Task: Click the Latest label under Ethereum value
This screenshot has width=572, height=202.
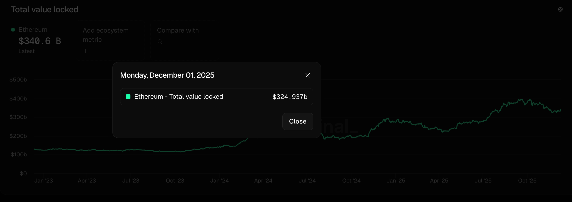Action: pyautogui.click(x=26, y=51)
